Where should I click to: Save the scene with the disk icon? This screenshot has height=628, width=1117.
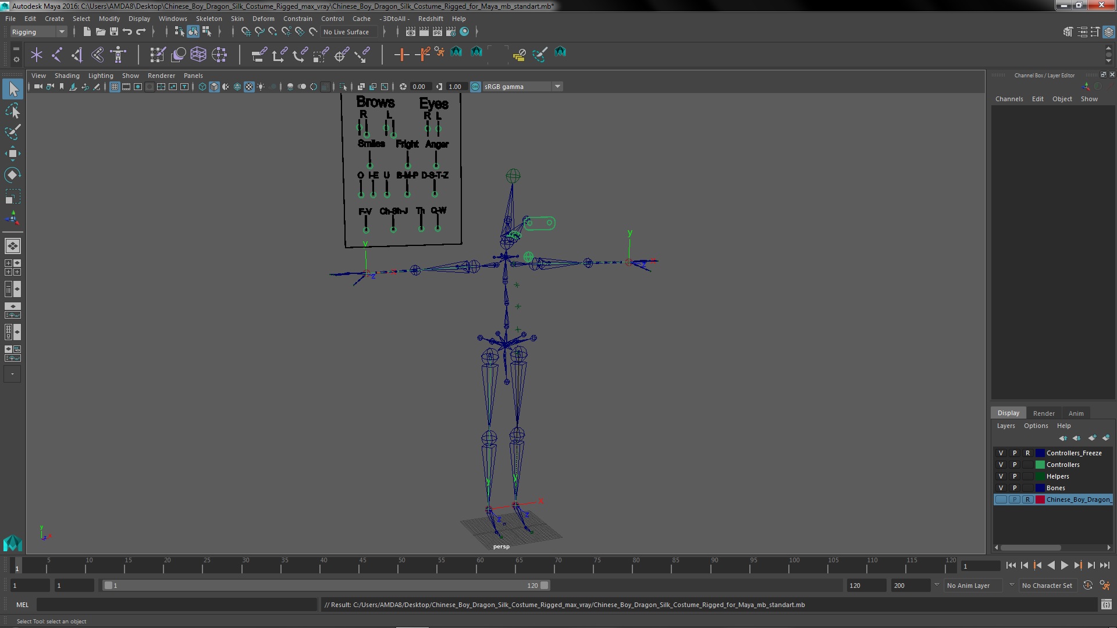coord(114,31)
